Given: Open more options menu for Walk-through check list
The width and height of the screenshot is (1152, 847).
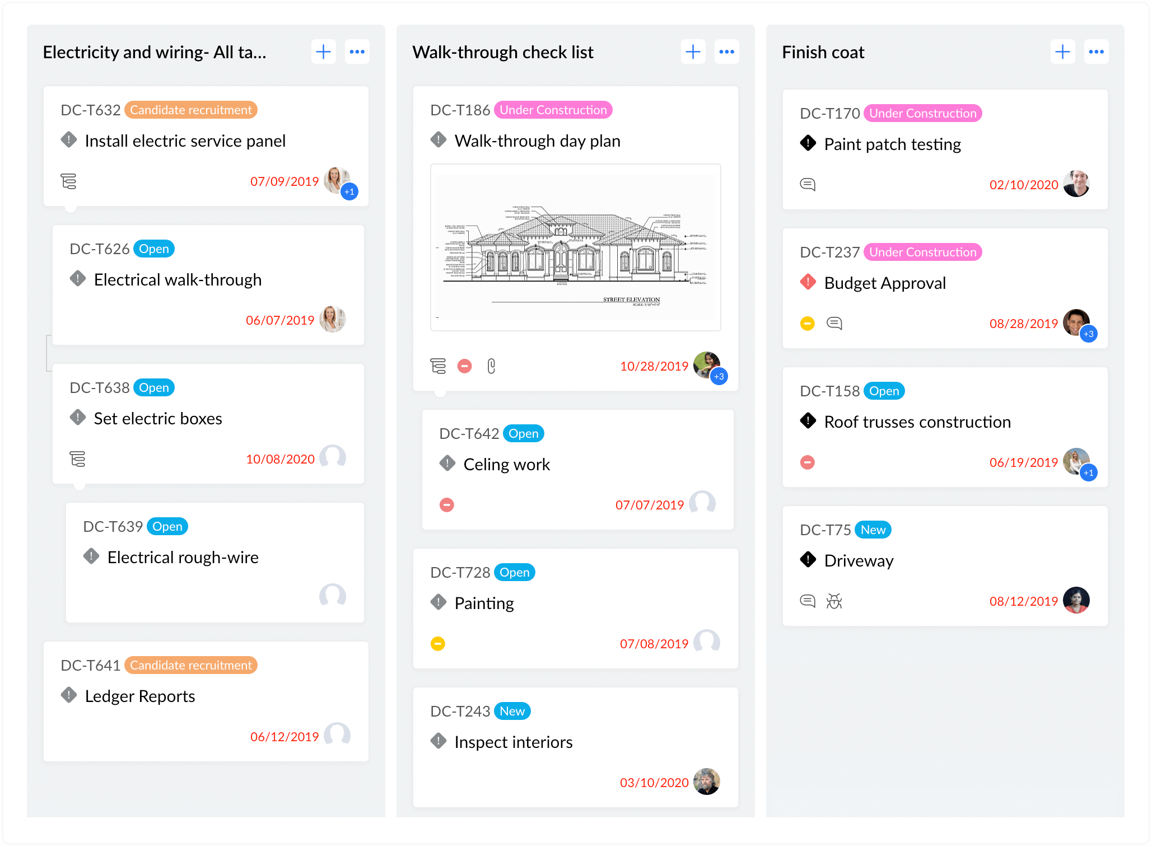Looking at the screenshot, I should [726, 52].
